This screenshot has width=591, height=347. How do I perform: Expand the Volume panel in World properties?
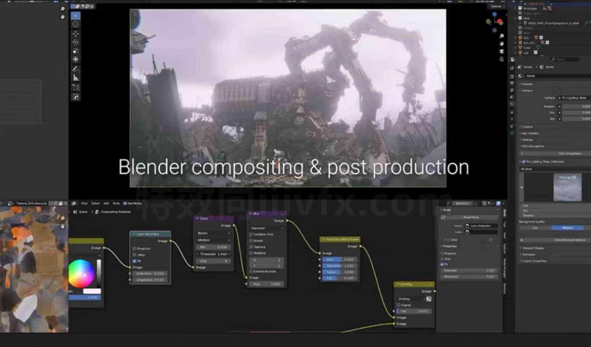tap(527, 127)
